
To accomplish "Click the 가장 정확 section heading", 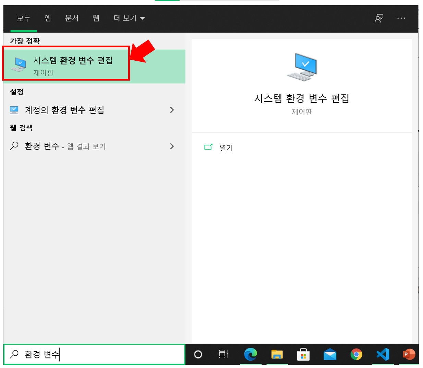I will (x=25, y=41).
